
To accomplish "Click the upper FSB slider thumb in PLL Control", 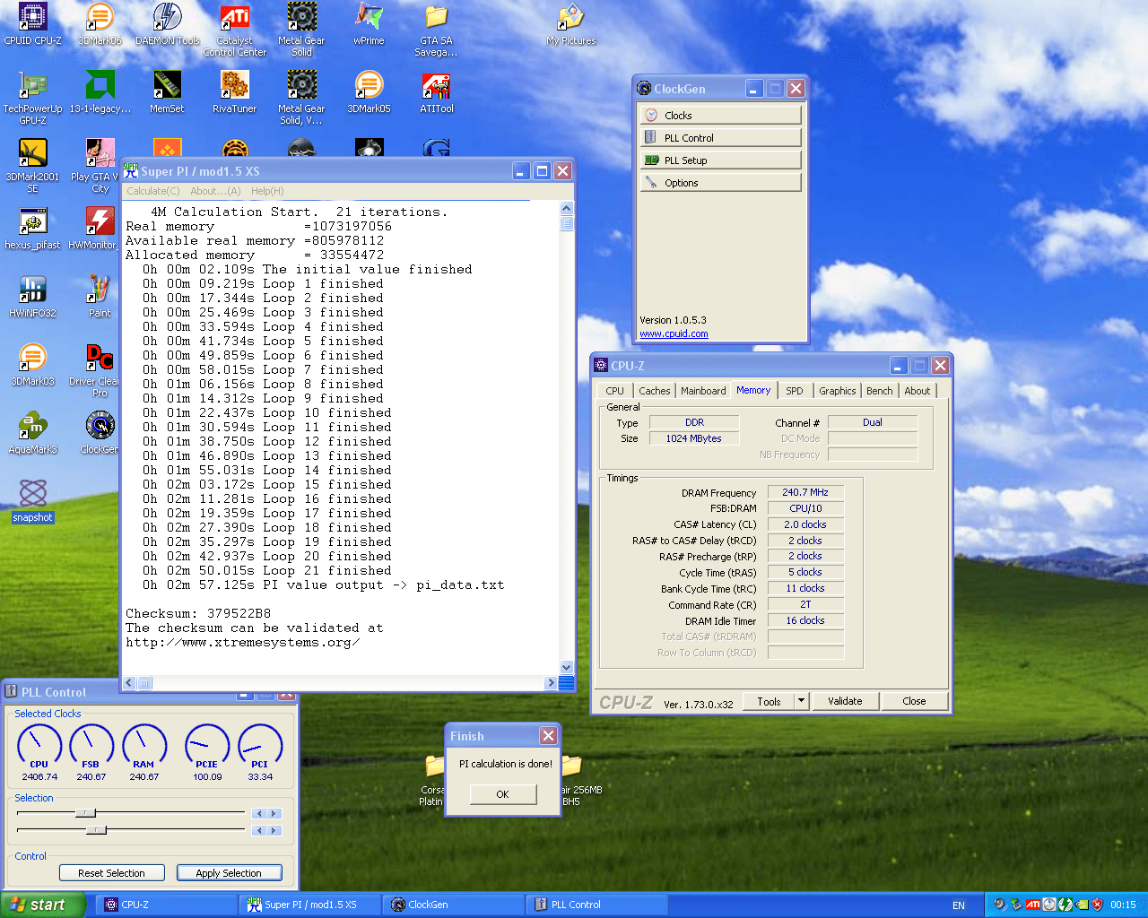I will coord(85,813).
